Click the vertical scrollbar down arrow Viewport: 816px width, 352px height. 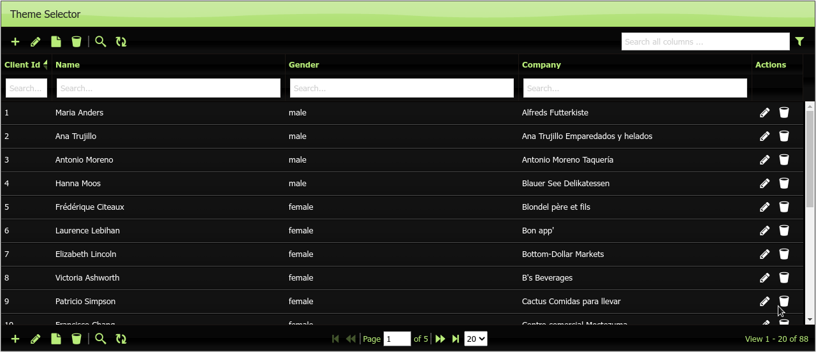[810, 319]
